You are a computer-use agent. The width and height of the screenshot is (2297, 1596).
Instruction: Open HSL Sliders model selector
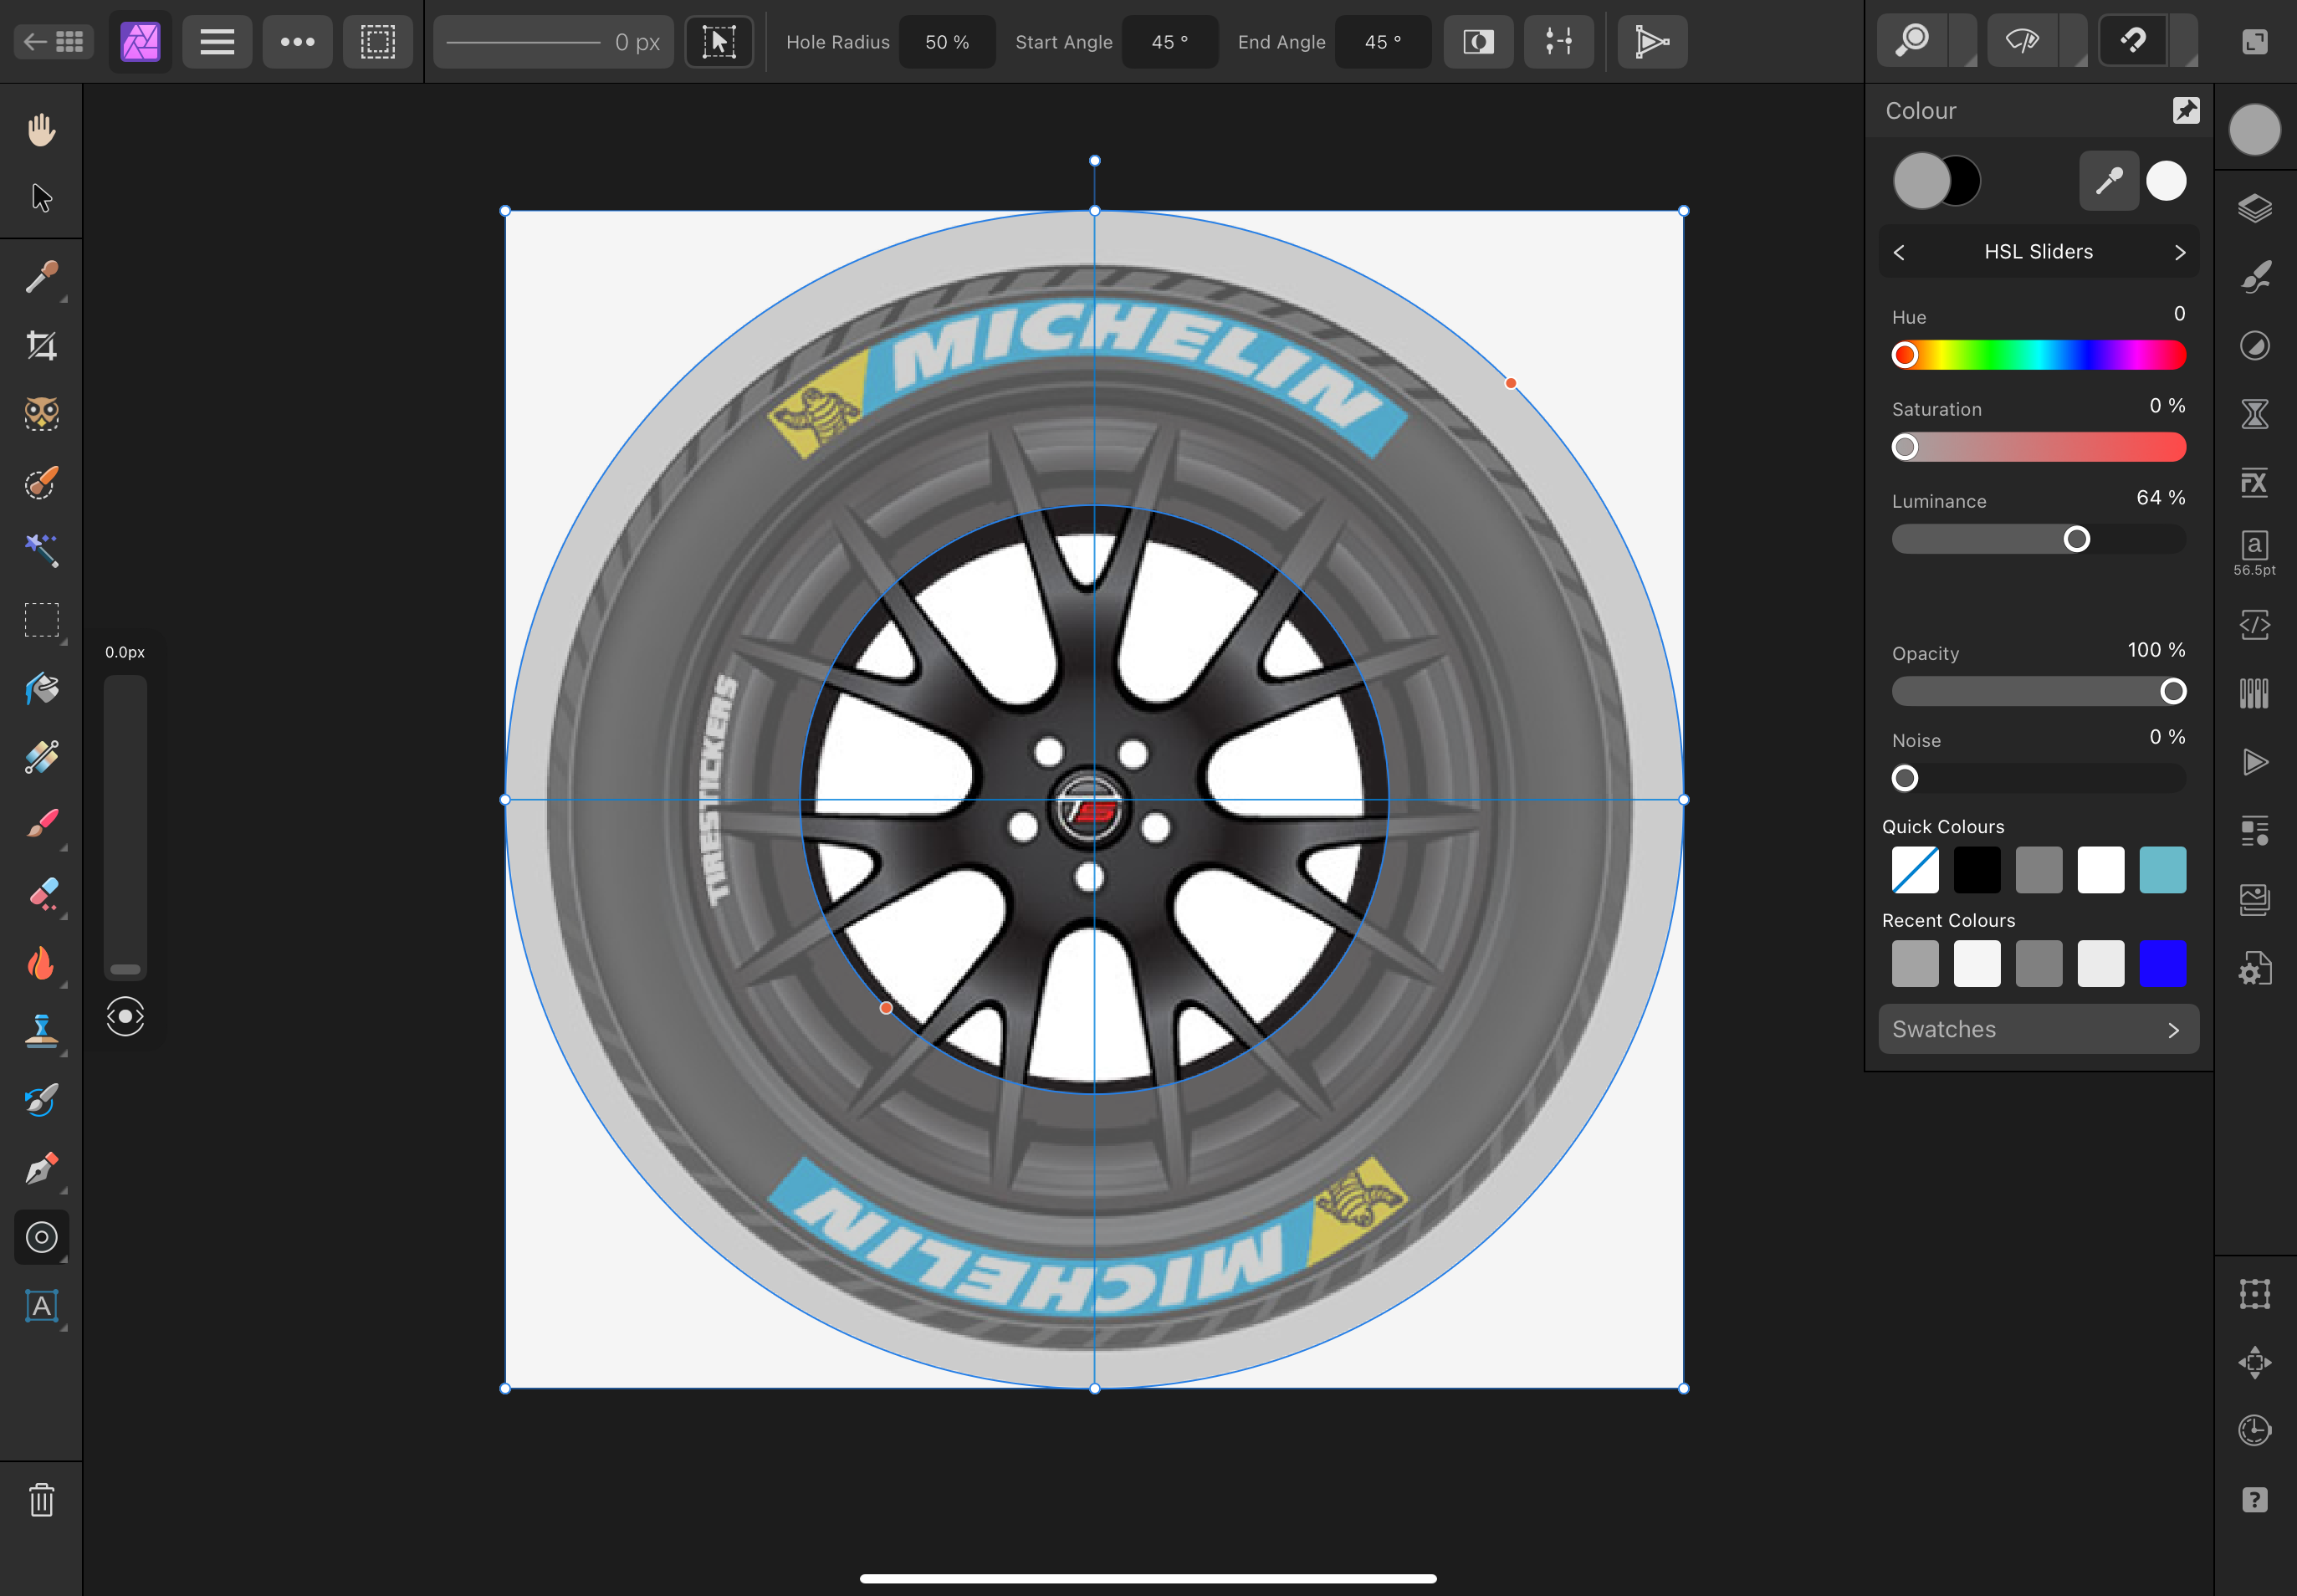pos(2038,252)
